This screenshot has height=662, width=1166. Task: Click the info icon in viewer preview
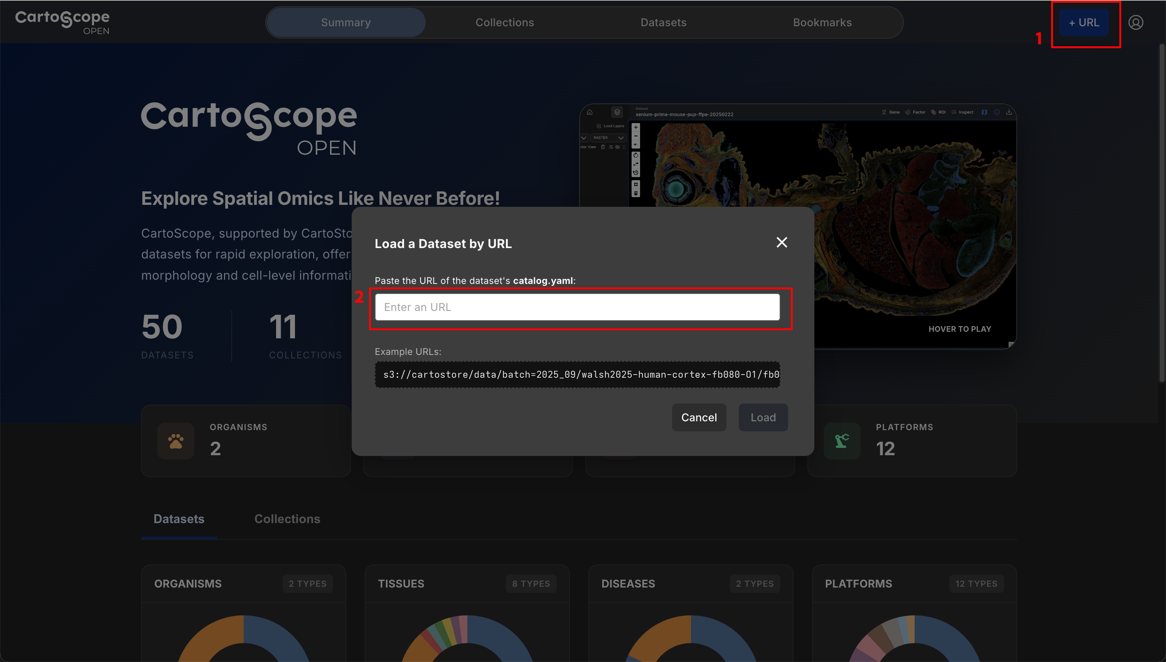(x=996, y=112)
